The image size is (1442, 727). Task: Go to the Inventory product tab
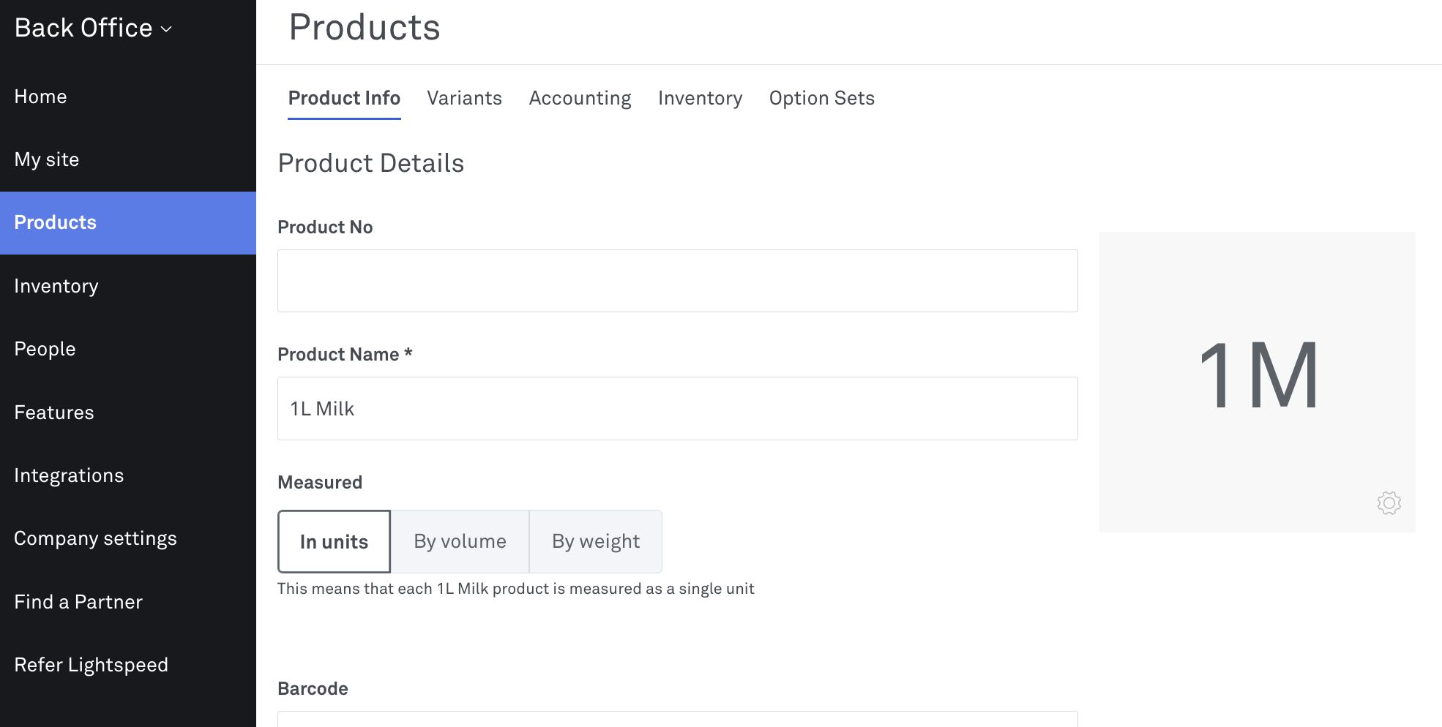click(x=700, y=98)
